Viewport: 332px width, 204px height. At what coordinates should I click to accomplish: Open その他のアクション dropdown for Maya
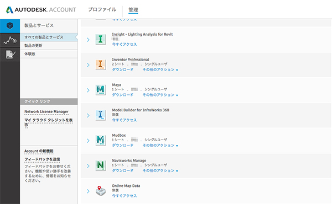[x=160, y=95]
